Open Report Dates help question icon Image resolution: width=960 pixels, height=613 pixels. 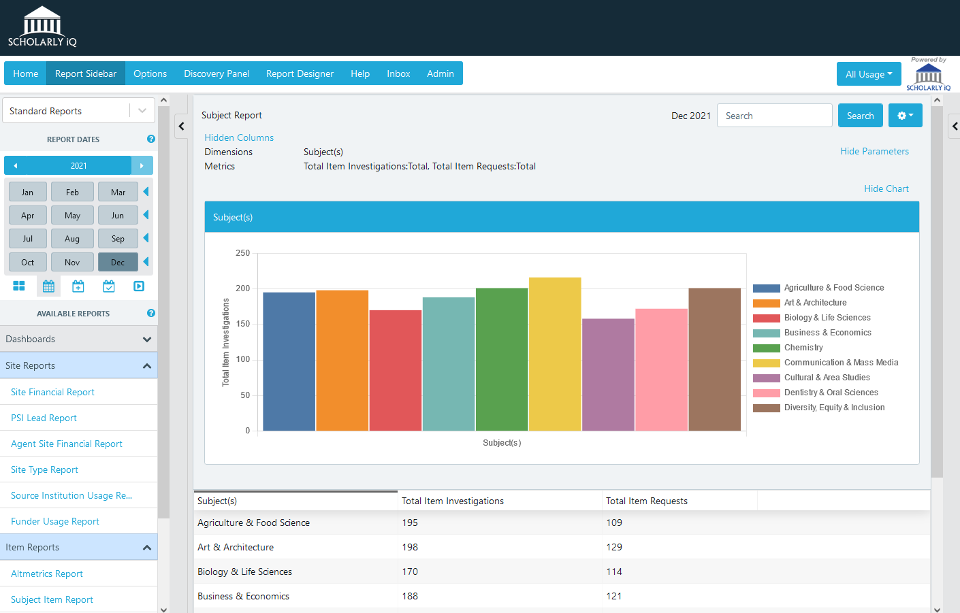[151, 139]
